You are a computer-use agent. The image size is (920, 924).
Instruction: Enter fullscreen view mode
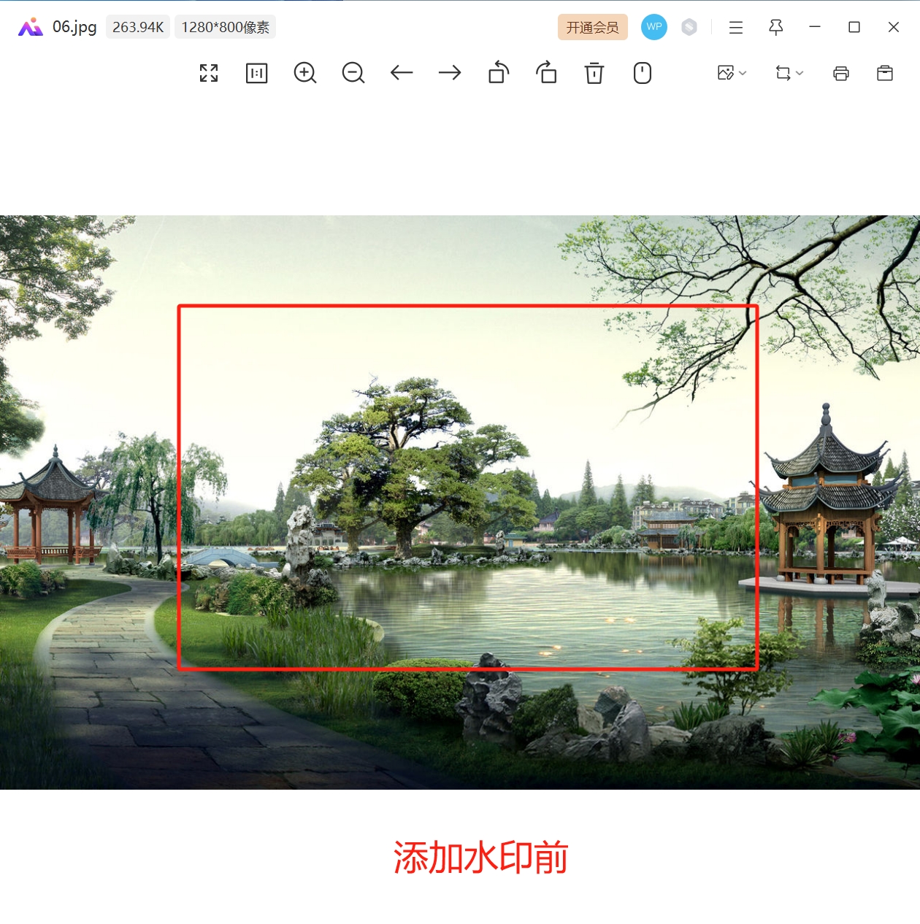point(209,73)
